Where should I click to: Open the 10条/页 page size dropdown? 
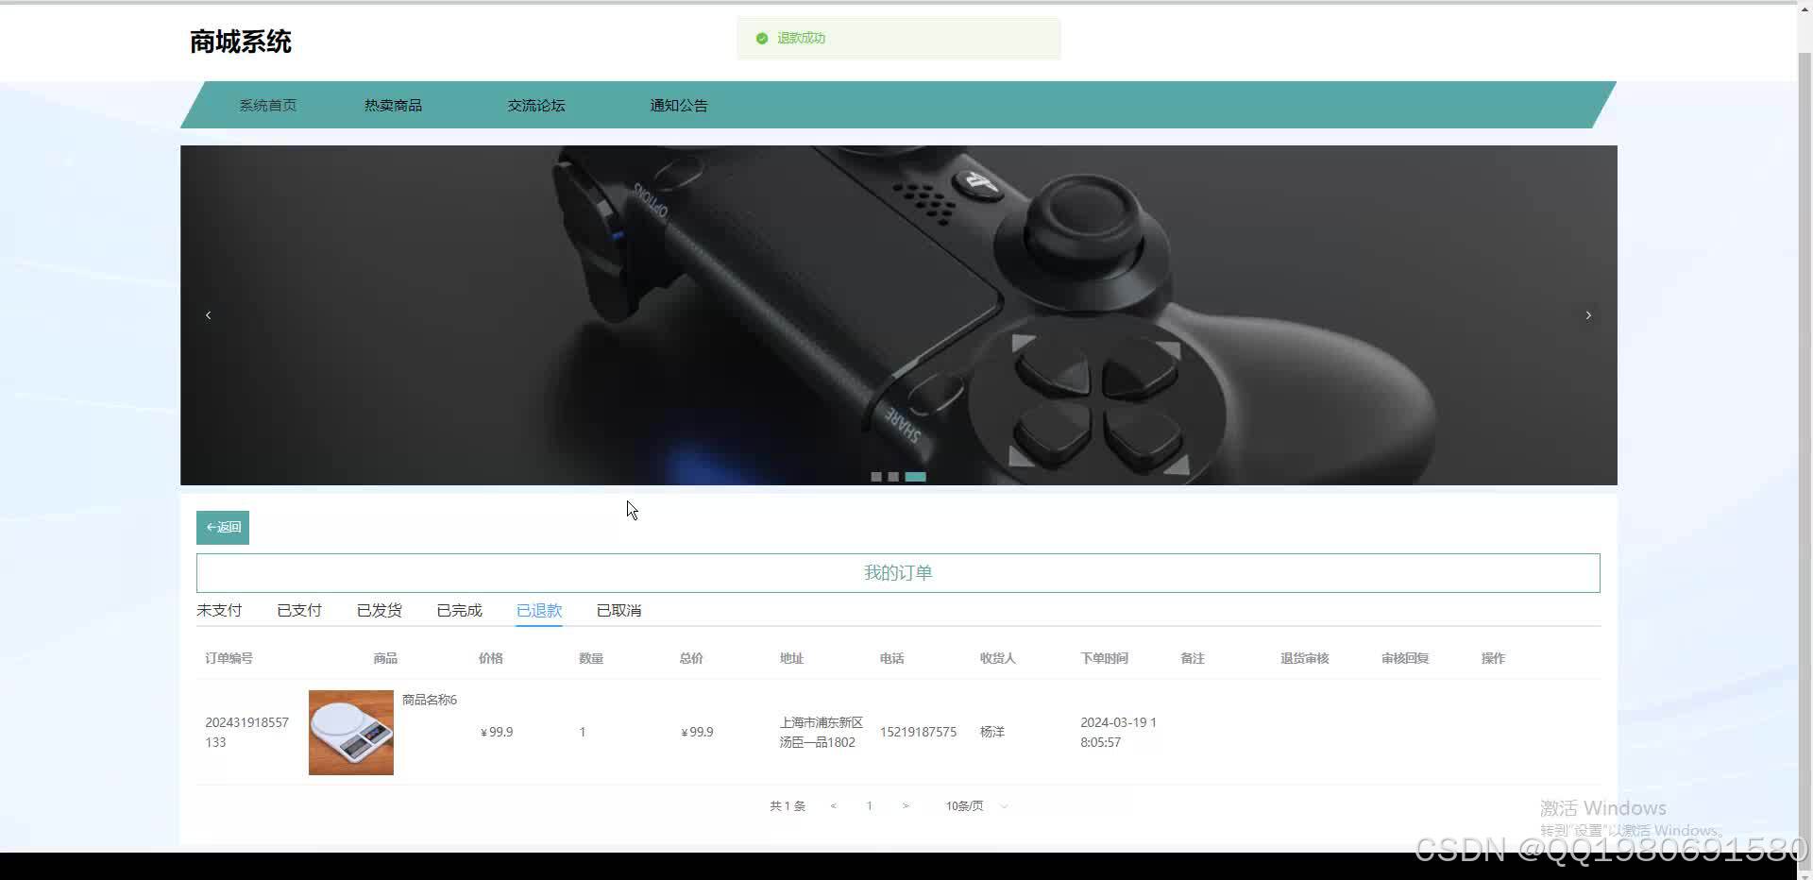pos(976,806)
